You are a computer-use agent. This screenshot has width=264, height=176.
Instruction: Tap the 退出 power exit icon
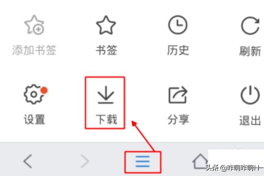click(250, 95)
